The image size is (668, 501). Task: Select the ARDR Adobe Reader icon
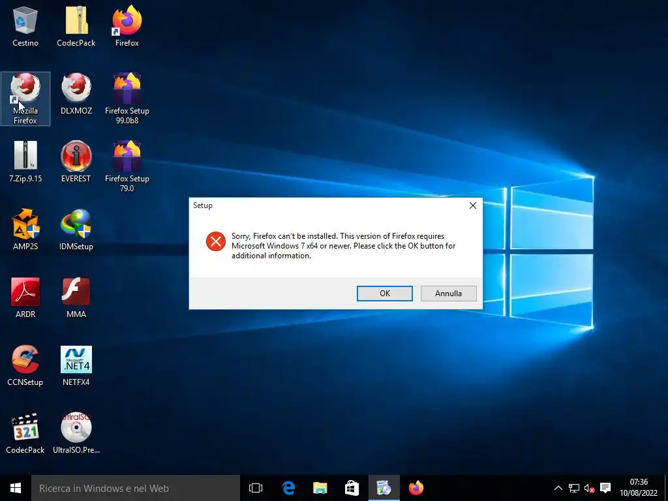tap(25, 297)
